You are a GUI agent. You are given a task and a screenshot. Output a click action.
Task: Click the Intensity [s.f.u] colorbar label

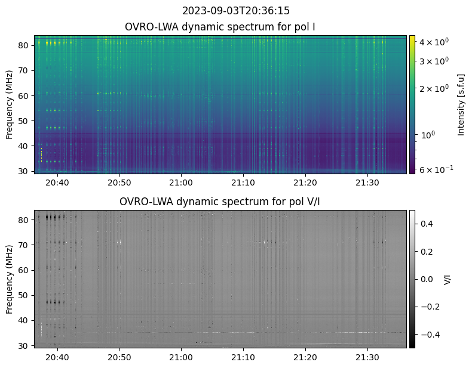pos(461,104)
